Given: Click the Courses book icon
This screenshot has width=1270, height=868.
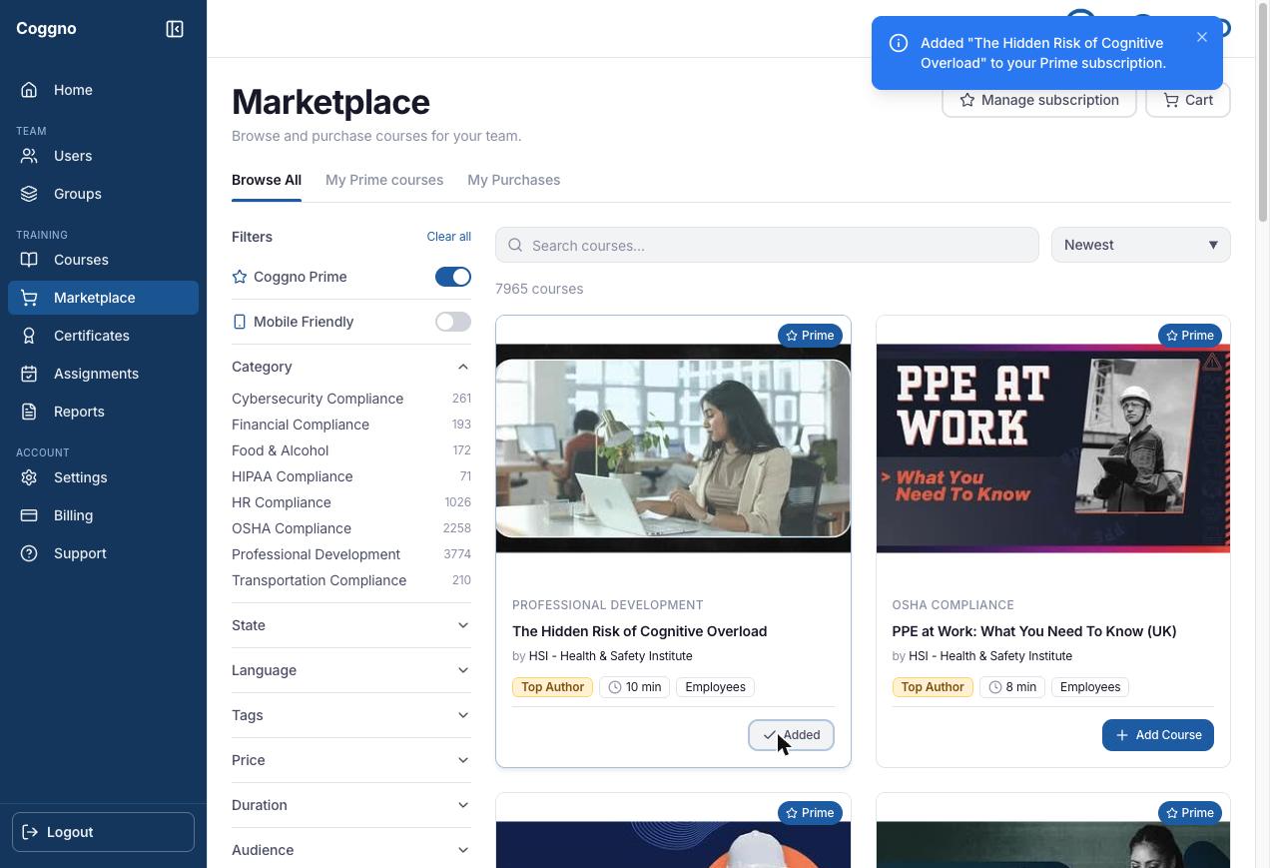Looking at the screenshot, I should pyautogui.click(x=29, y=260).
